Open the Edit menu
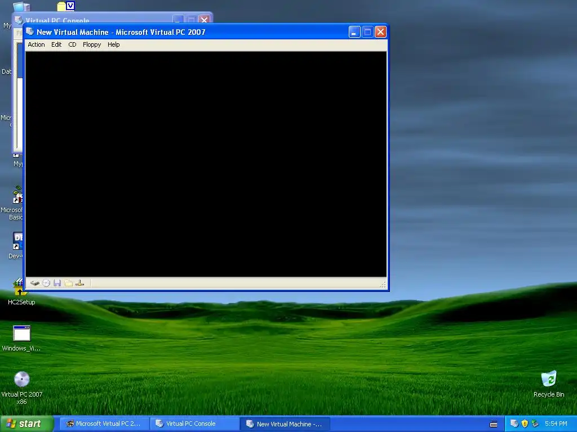577x432 pixels. click(56, 44)
